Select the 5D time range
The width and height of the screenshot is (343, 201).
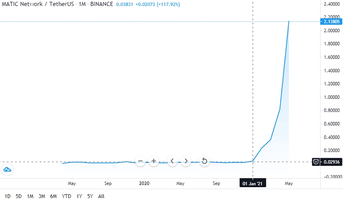click(18, 196)
